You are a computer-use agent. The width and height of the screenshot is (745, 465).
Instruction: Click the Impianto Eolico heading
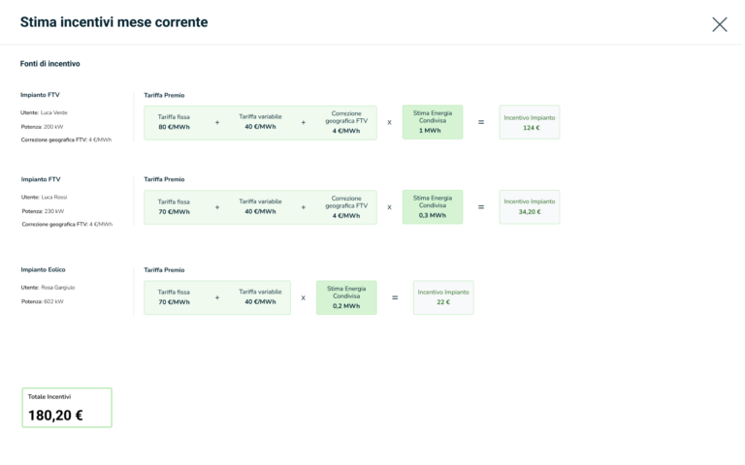pos(44,269)
